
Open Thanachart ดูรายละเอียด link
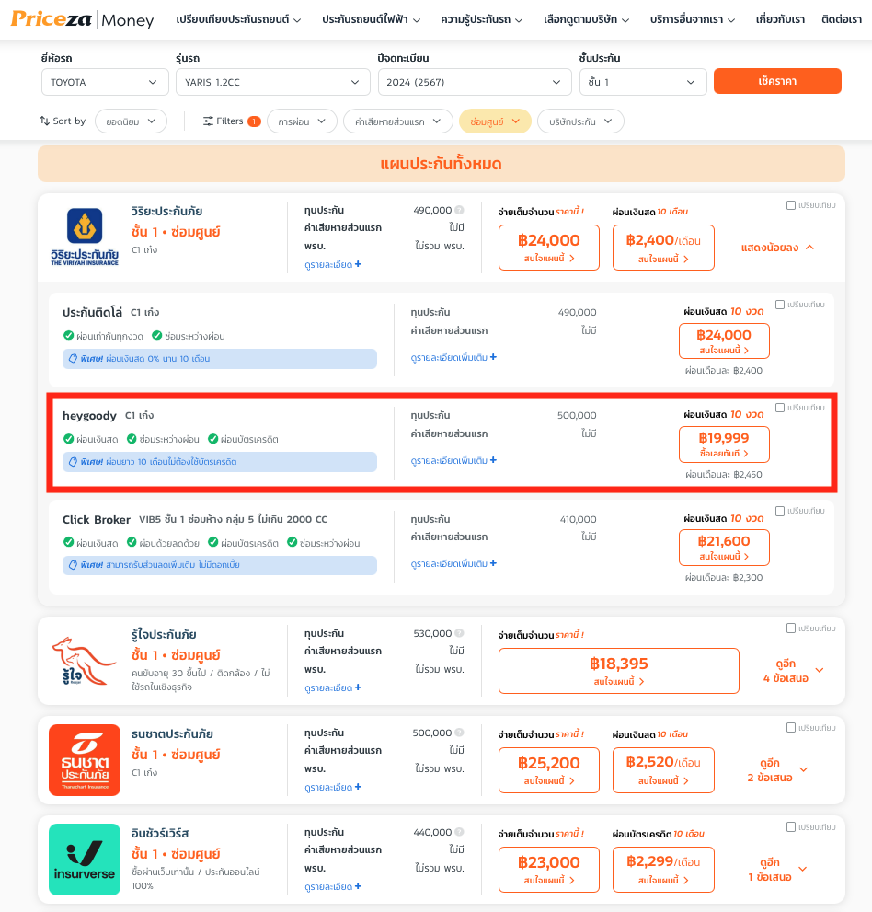[x=333, y=787]
